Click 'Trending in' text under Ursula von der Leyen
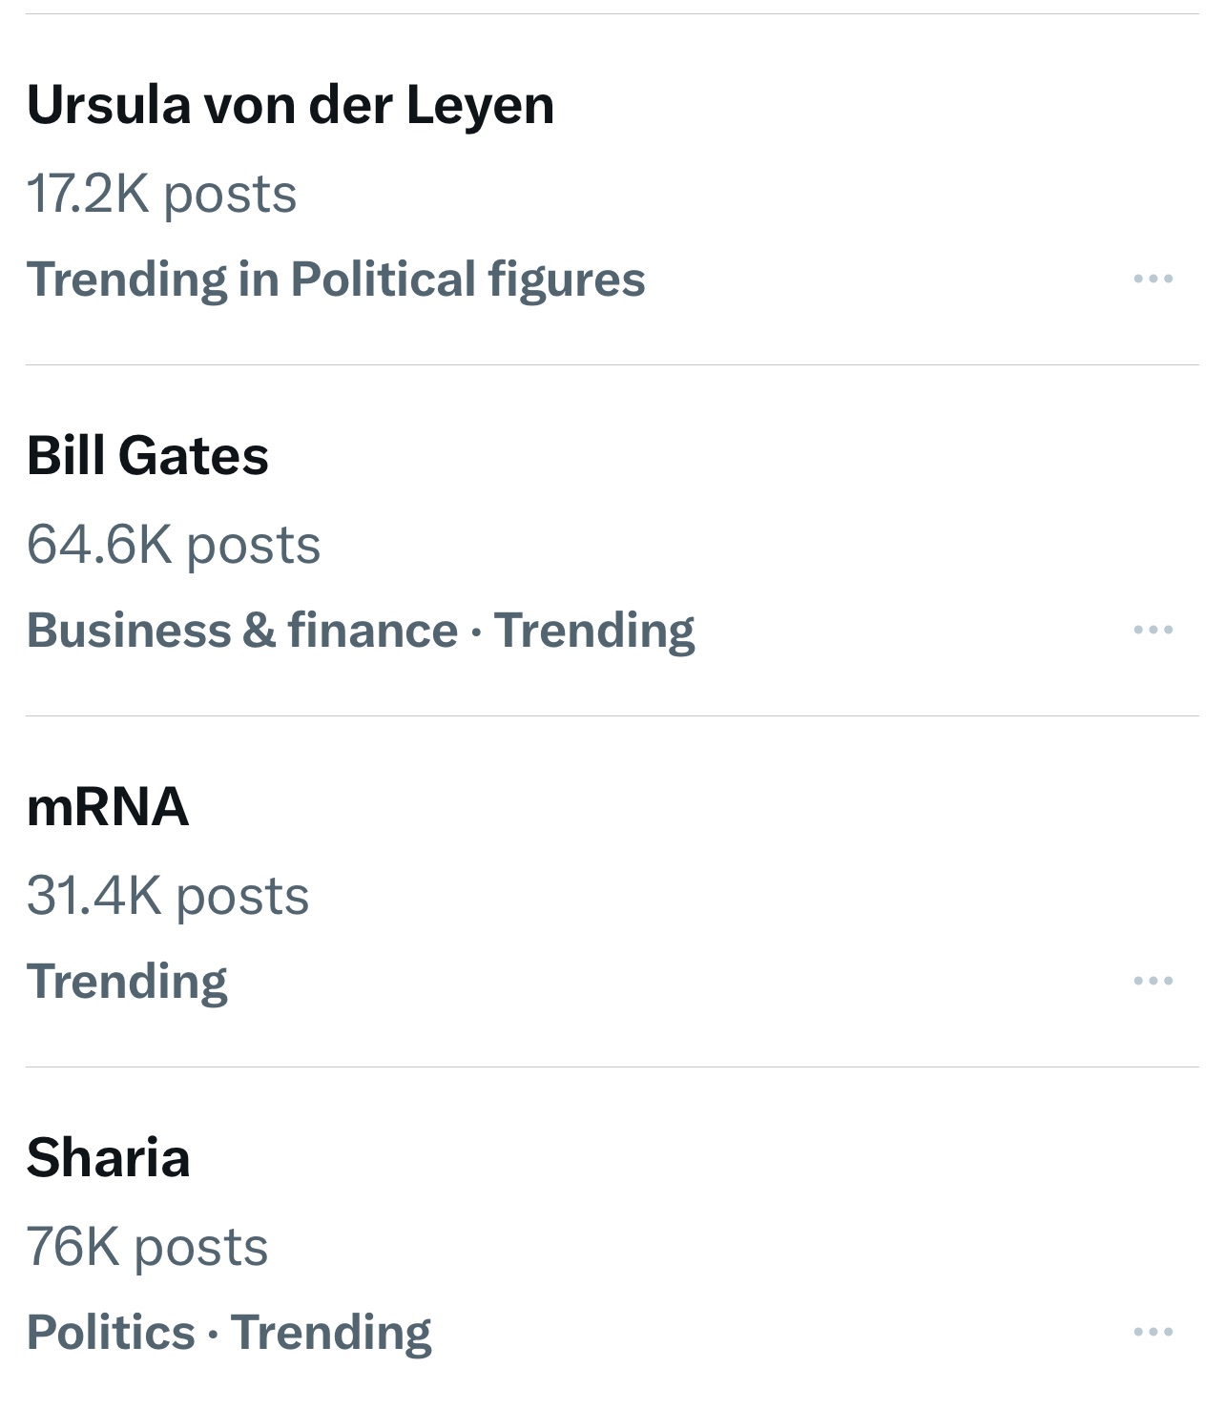 [153, 280]
